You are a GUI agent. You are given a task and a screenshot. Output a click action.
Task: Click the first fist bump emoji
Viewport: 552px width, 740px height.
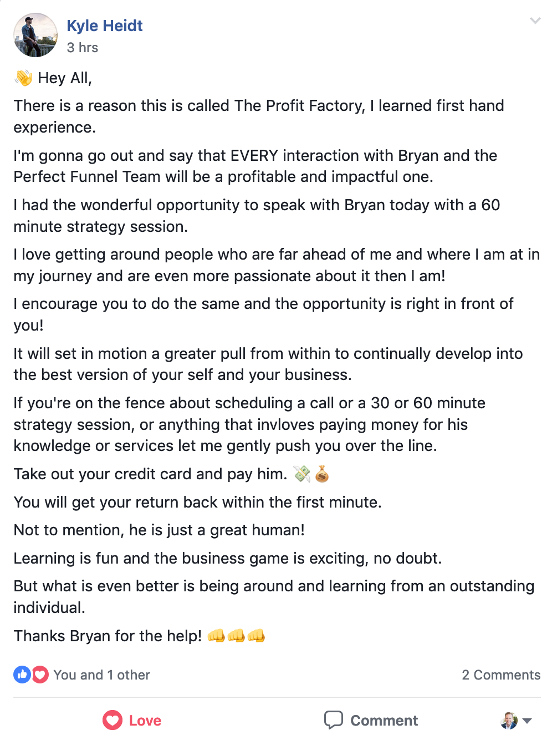[x=216, y=635]
